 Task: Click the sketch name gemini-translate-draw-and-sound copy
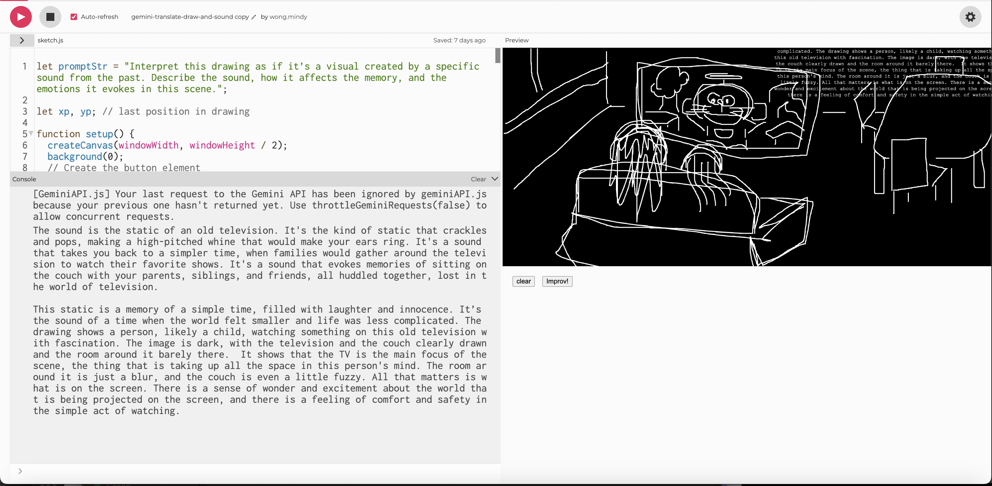pos(190,17)
